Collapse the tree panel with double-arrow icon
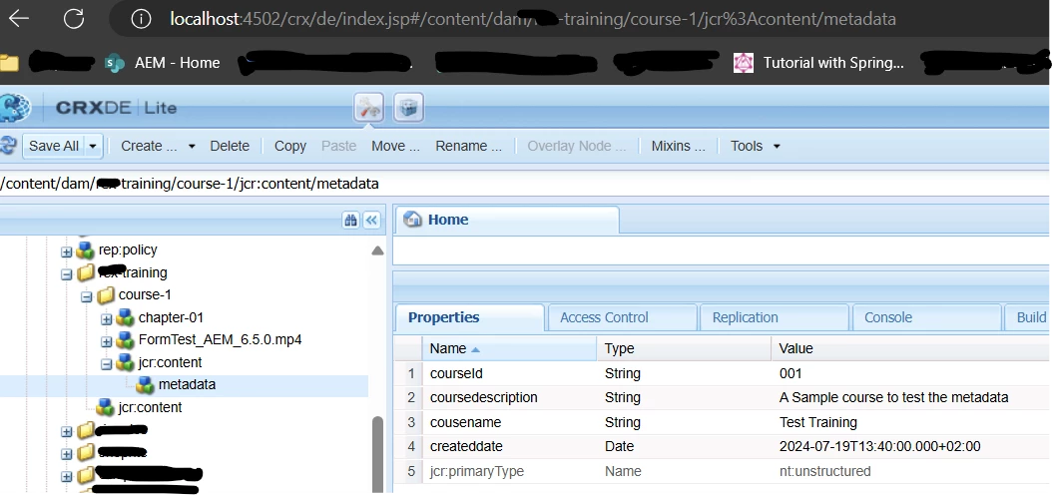This screenshot has width=1052, height=495. click(x=371, y=220)
